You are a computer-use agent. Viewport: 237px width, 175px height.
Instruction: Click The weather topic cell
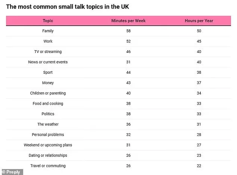click(x=48, y=124)
